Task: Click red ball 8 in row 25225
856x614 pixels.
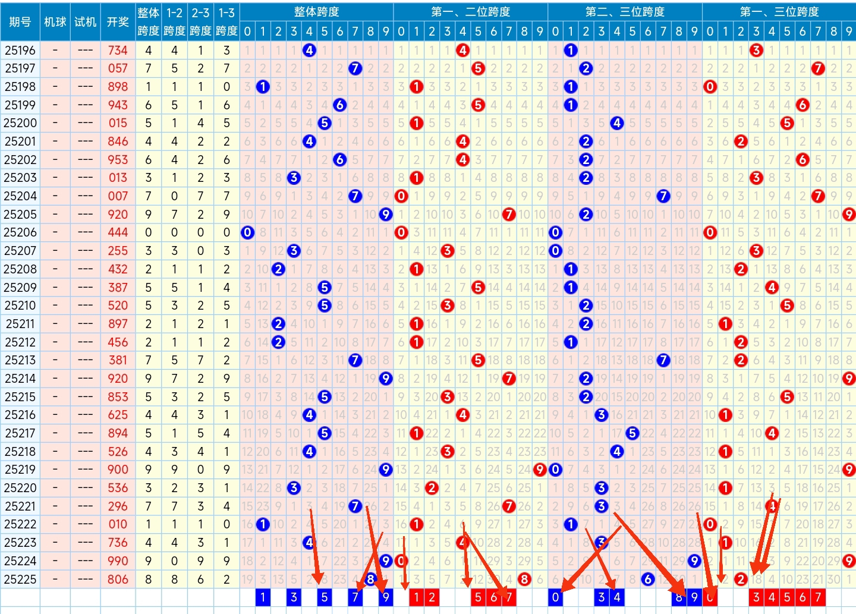Action: click(x=524, y=580)
